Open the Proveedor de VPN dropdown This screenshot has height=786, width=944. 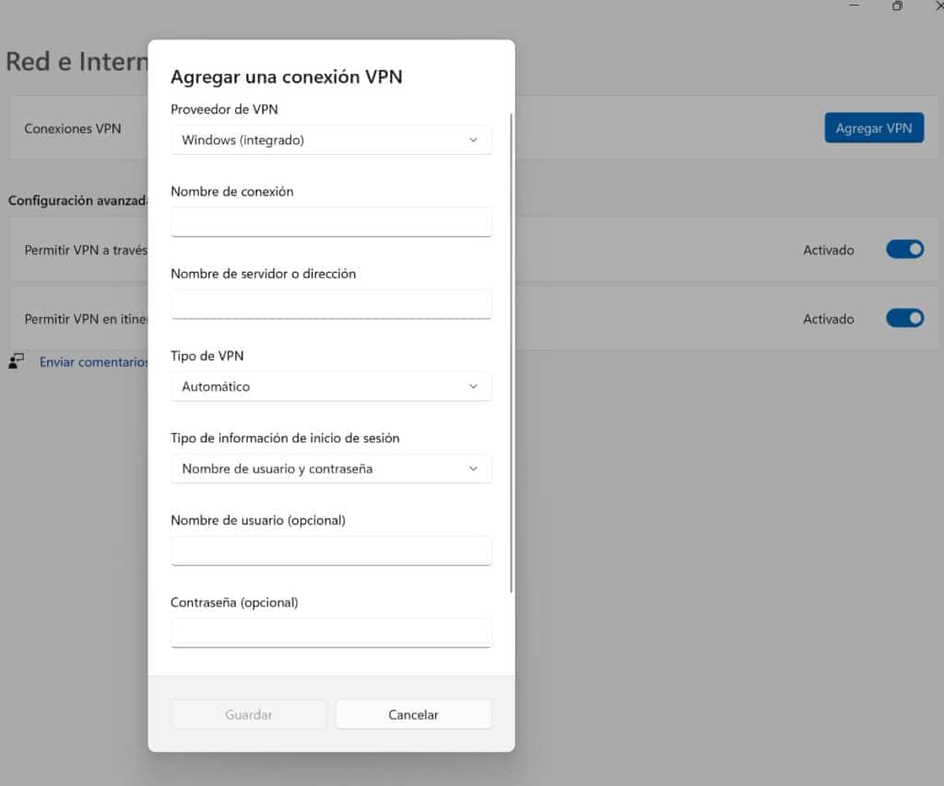click(331, 140)
